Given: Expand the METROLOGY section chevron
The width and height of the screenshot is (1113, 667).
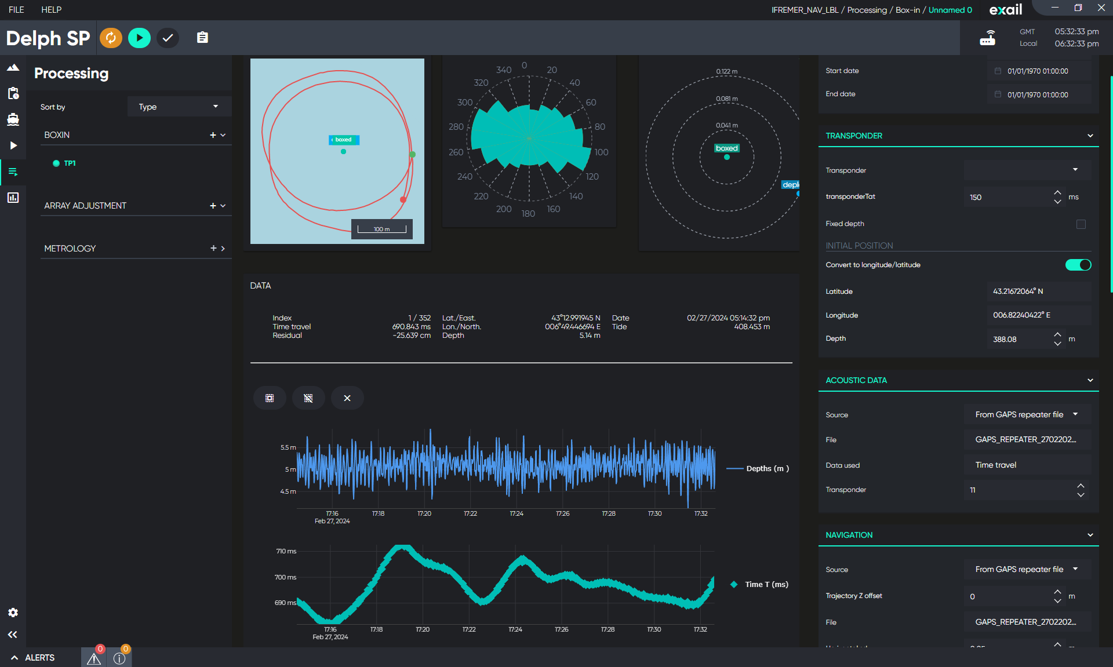Looking at the screenshot, I should click(223, 248).
